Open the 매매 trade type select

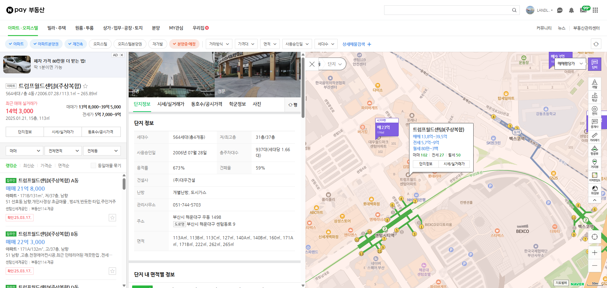(24, 151)
